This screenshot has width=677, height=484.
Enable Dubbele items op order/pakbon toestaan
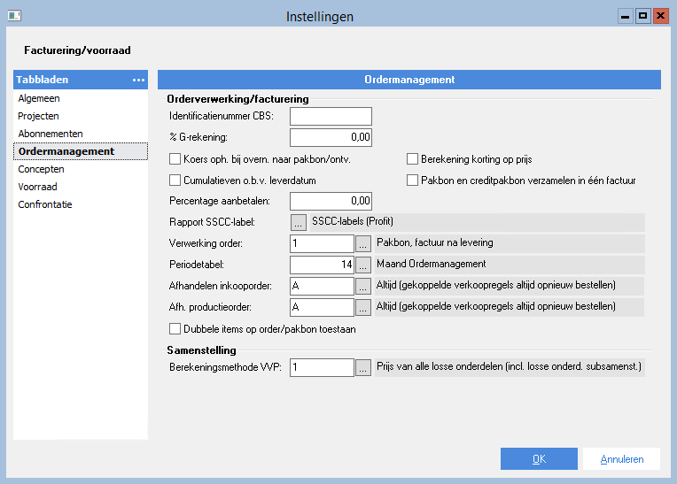click(x=175, y=329)
